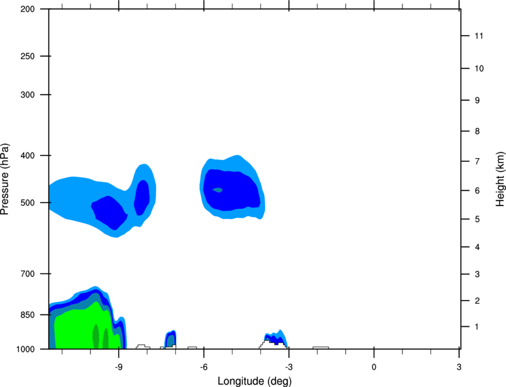Select the 850 pressure tick label
The width and height of the screenshot is (506, 387).
pos(27,315)
